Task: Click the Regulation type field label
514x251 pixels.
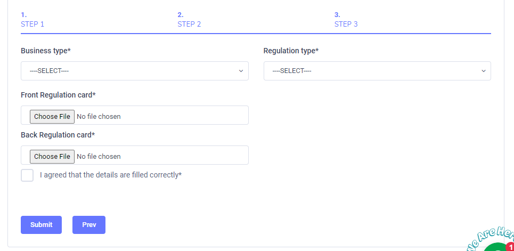Action: point(291,51)
